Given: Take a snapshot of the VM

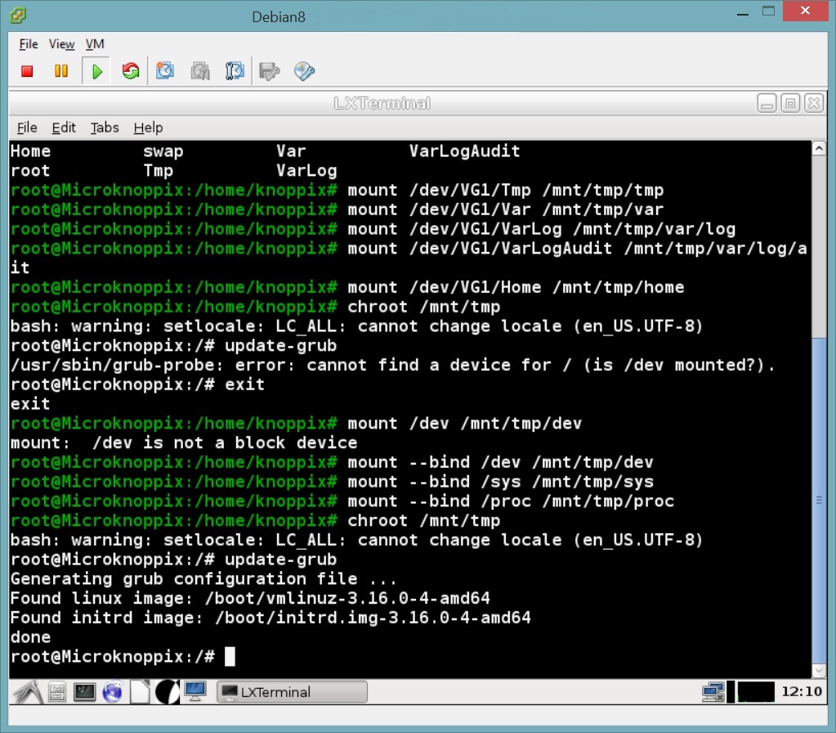Looking at the screenshot, I should coord(165,70).
